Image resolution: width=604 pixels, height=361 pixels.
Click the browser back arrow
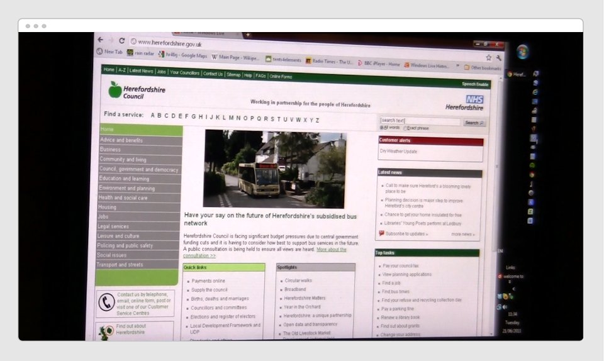pos(100,39)
